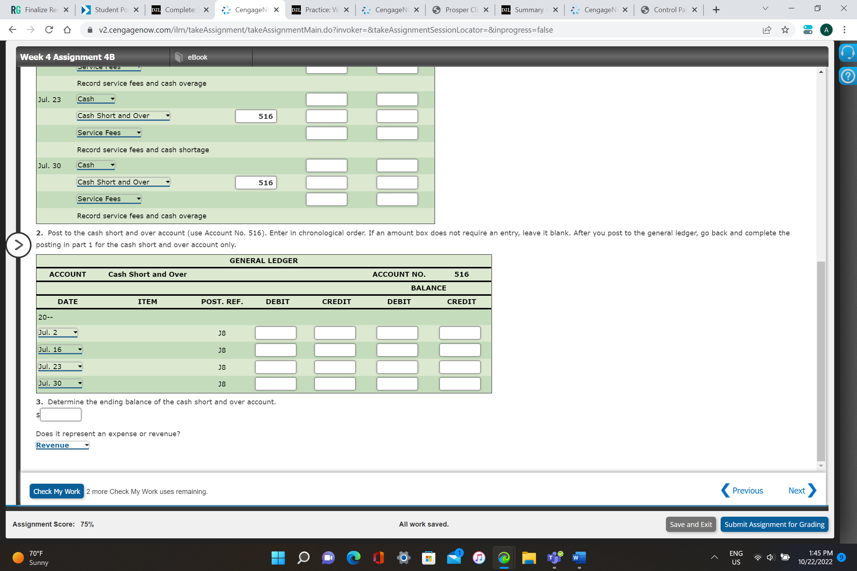Open the Jul. 2 date dropdown in the ledger
Screen dimensions: 857x571
(x=57, y=332)
